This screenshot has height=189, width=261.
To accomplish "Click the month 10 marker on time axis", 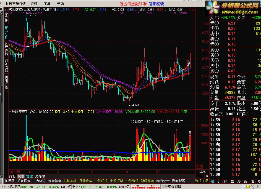I will [x=158, y=172].
